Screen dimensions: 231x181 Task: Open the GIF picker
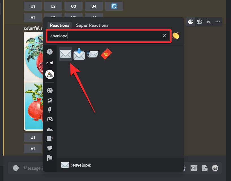(x=194, y=168)
